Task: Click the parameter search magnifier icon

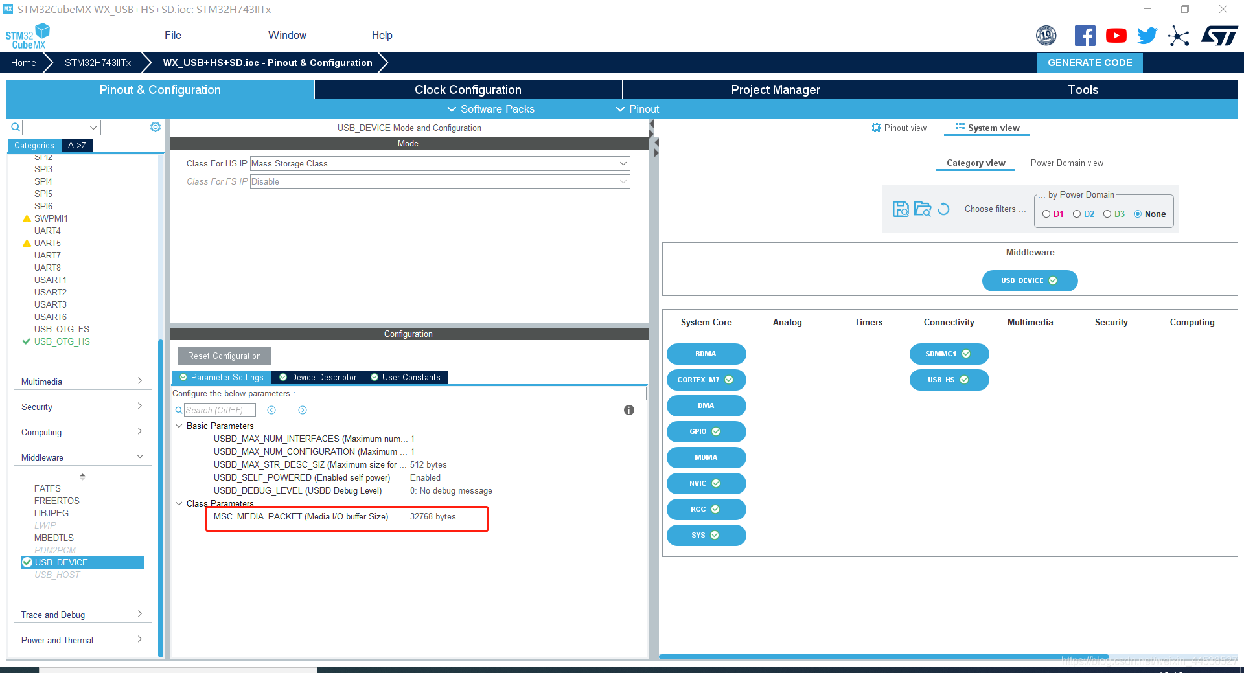Action: [179, 410]
